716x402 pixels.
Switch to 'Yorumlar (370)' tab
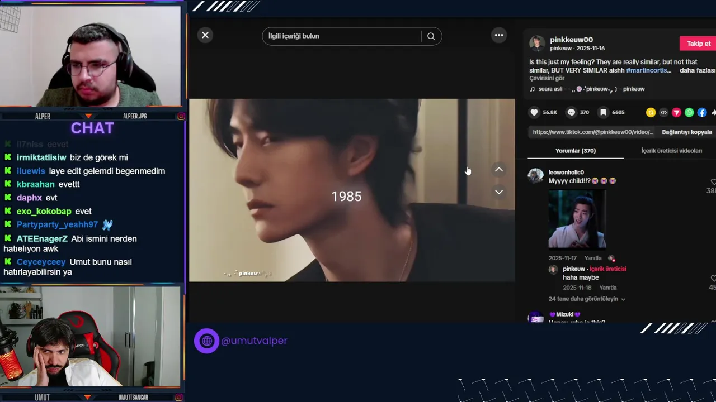[x=576, y=151]
